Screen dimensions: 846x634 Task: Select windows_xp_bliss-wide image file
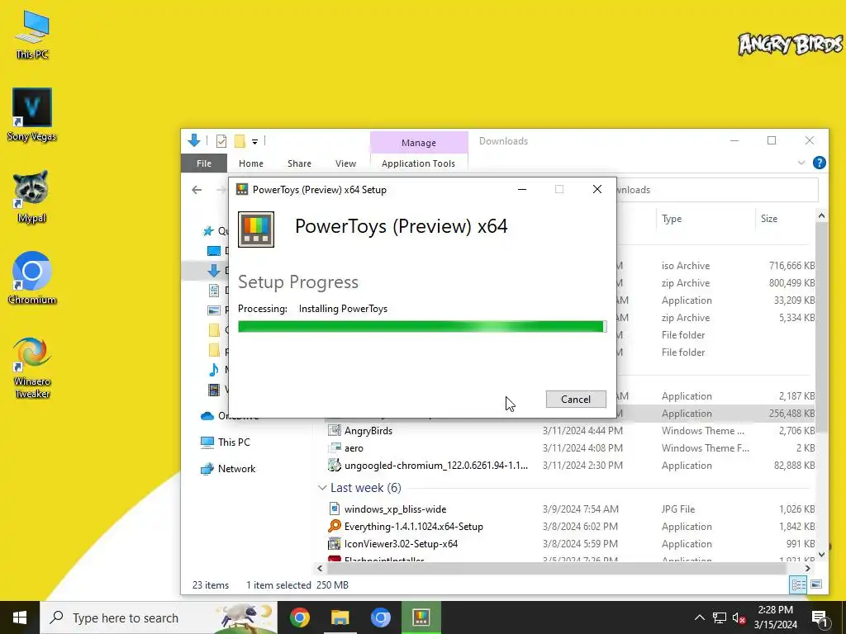click(x=387, y=509)
